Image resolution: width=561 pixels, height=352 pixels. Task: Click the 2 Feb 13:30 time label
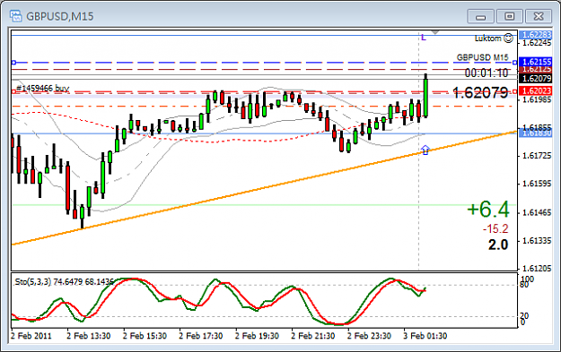click(89, 336)
